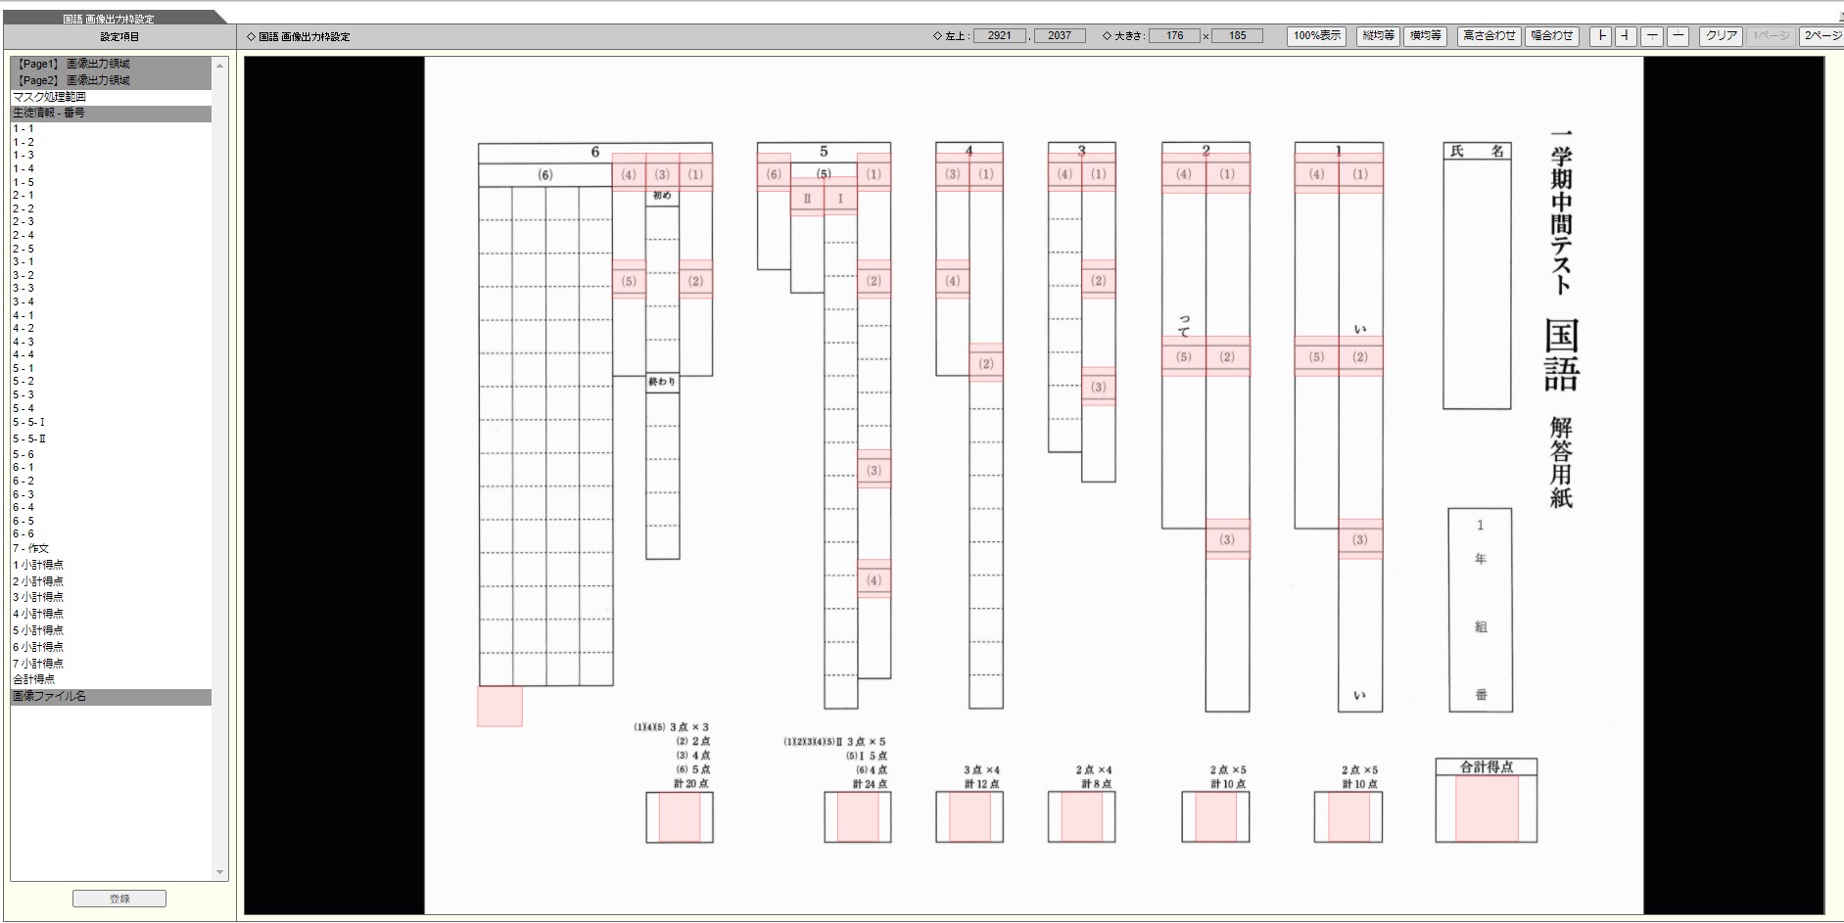This screenshot has width=1844, height=923.
Task: Click the 縦均等 distribute vertically button
Action: point(1378,36)
